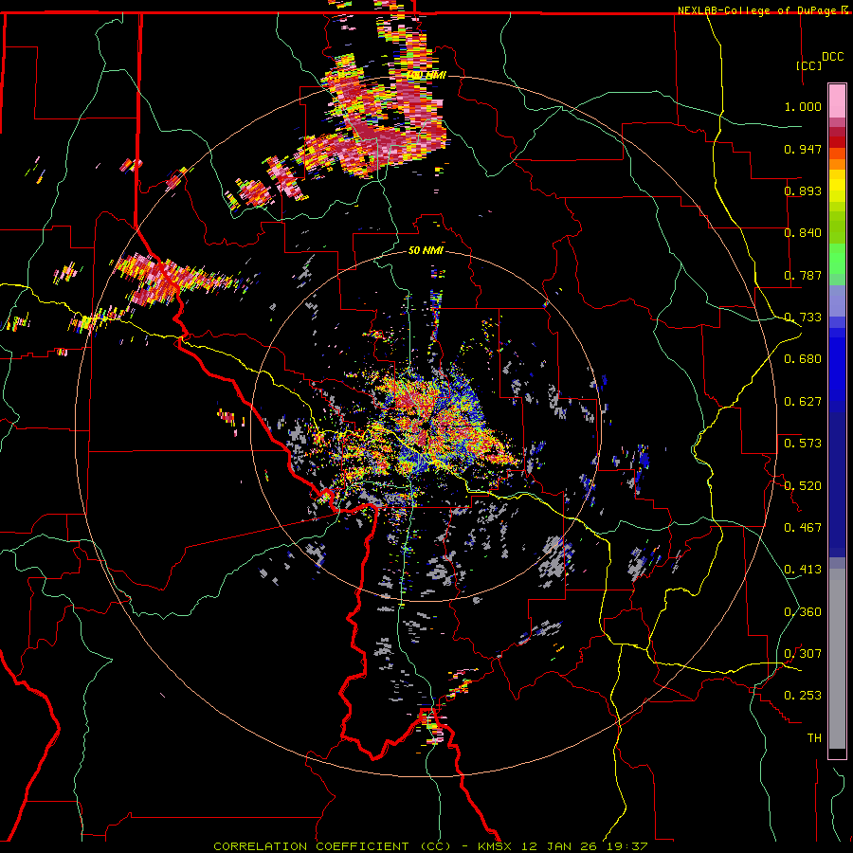
Task: Select the 0.787 legend value
Action: (803, 275)
